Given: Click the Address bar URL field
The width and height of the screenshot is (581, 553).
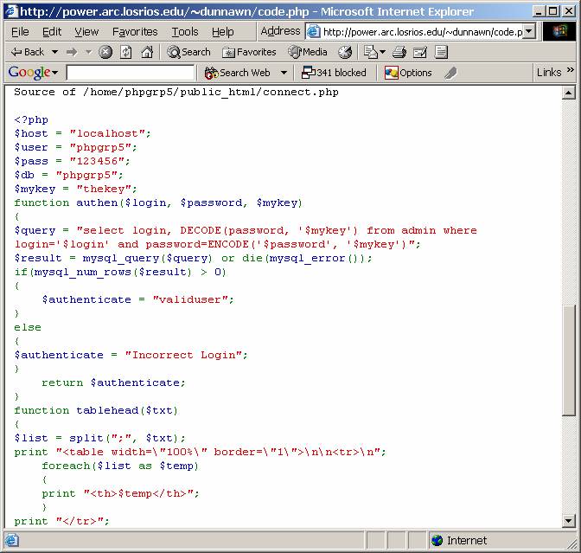Looking at the screenshot, I should pyautogui.click(x=423, y=32).
